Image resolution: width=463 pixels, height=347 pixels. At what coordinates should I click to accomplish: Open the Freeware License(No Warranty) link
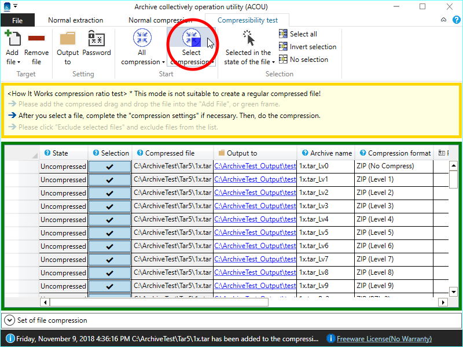tap(384, 339)
